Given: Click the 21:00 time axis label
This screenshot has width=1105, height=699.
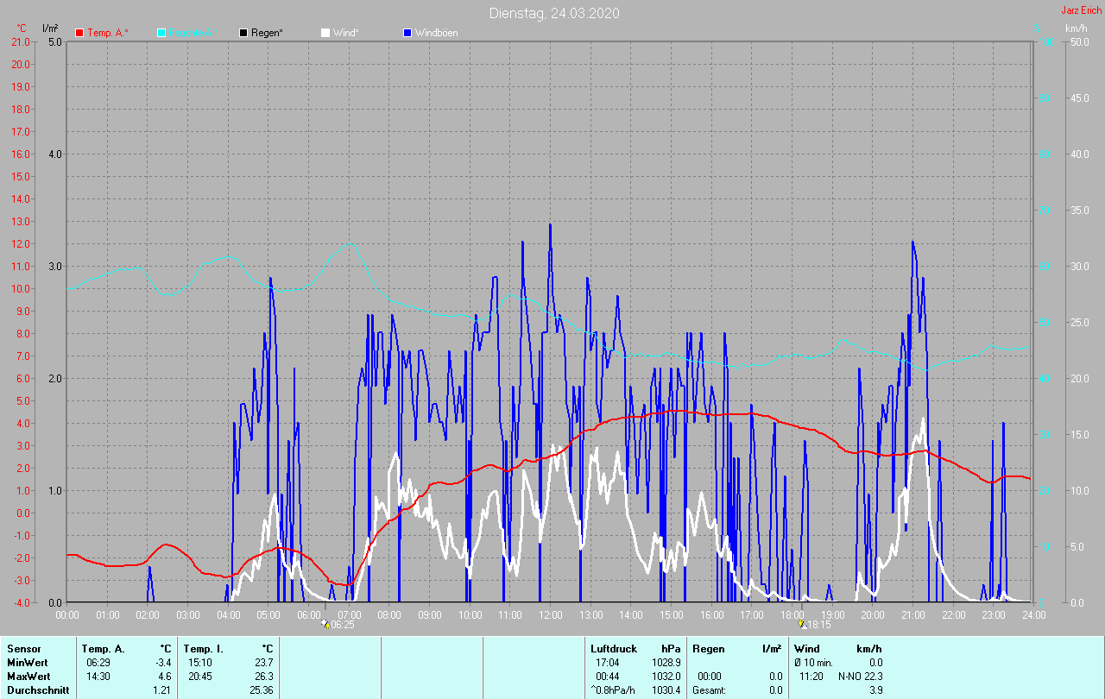Looking at the screenshot, I should (912, 614).
